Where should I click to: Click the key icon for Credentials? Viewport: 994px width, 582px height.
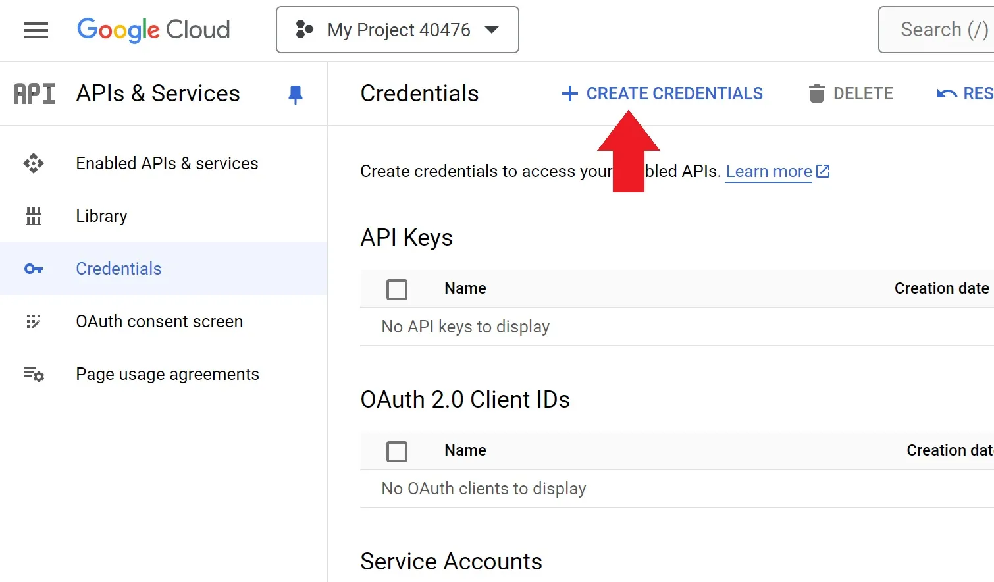pos(34,269)
